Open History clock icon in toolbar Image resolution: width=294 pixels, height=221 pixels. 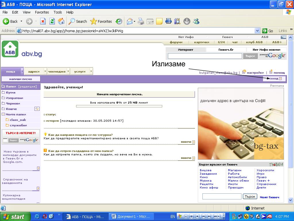tap(119, 21)
